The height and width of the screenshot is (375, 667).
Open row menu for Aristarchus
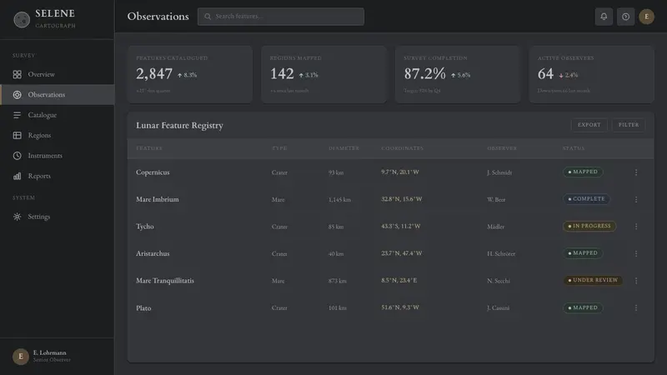(636, 253)
